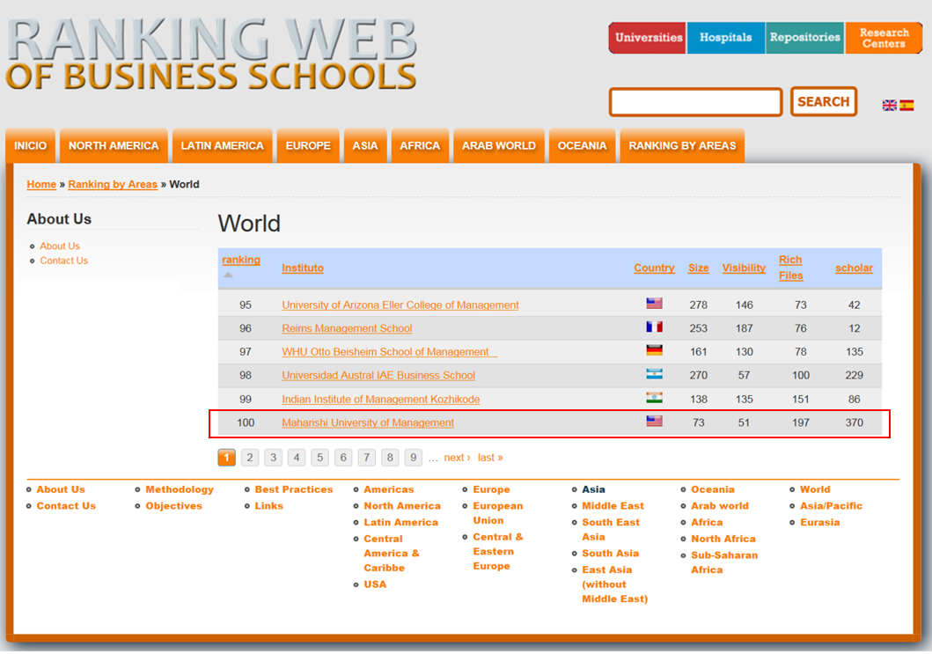Open South East Asia link in footer
The height and width of the screenshot is (654, 932).
[611, 529]
